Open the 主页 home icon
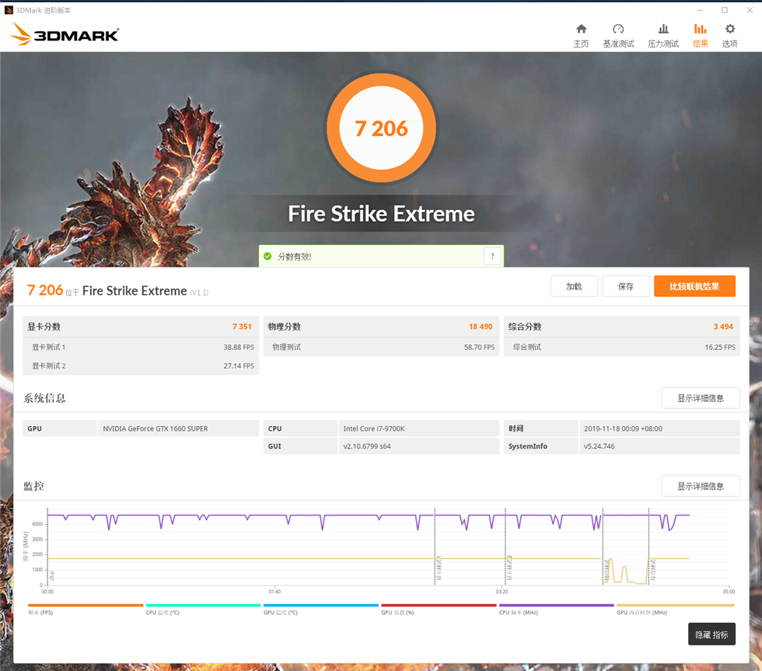The height and width of the screenshot is (671, 762). tap(582, 29)
